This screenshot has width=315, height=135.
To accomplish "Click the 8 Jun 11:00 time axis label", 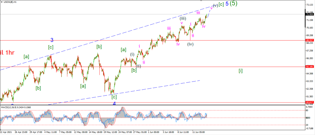I will pyautogui.click(x=183, y=133).
